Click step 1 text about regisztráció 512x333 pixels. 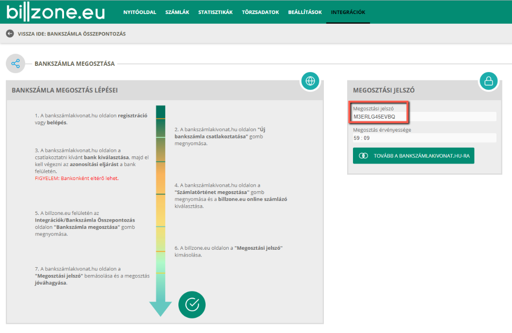click(x=91, y=119)
